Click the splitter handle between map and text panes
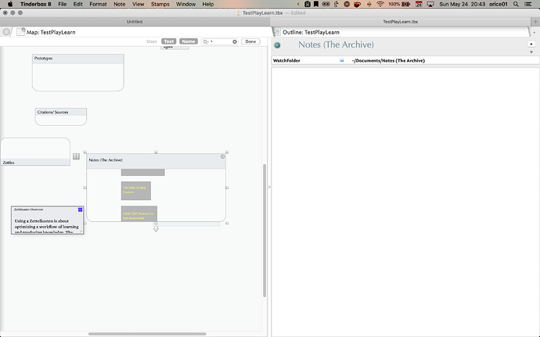The width and height of the screenshot is (540, 337). [x=269, y=187]
